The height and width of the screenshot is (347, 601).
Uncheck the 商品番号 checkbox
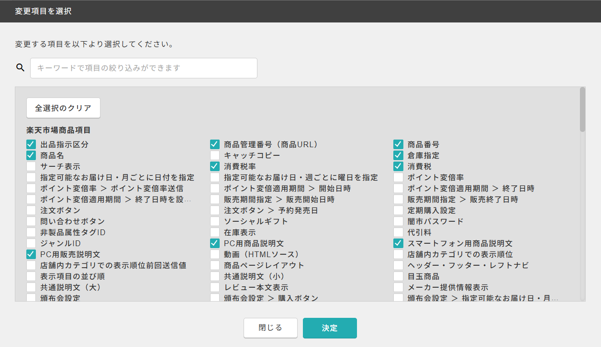[399, 144]
